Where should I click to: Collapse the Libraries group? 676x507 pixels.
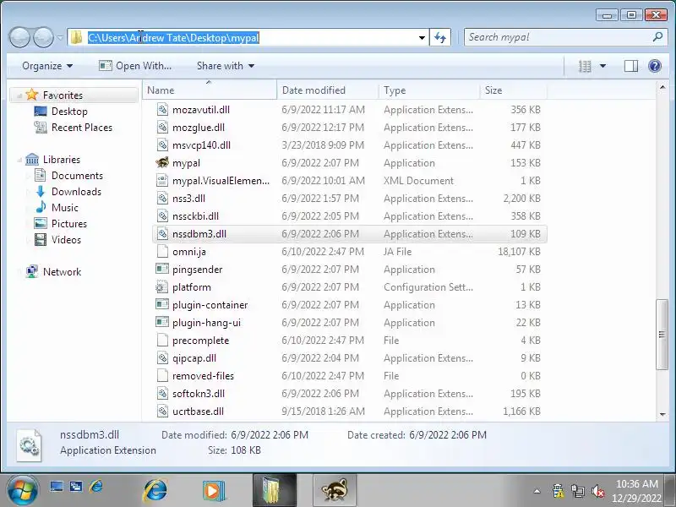19,160
